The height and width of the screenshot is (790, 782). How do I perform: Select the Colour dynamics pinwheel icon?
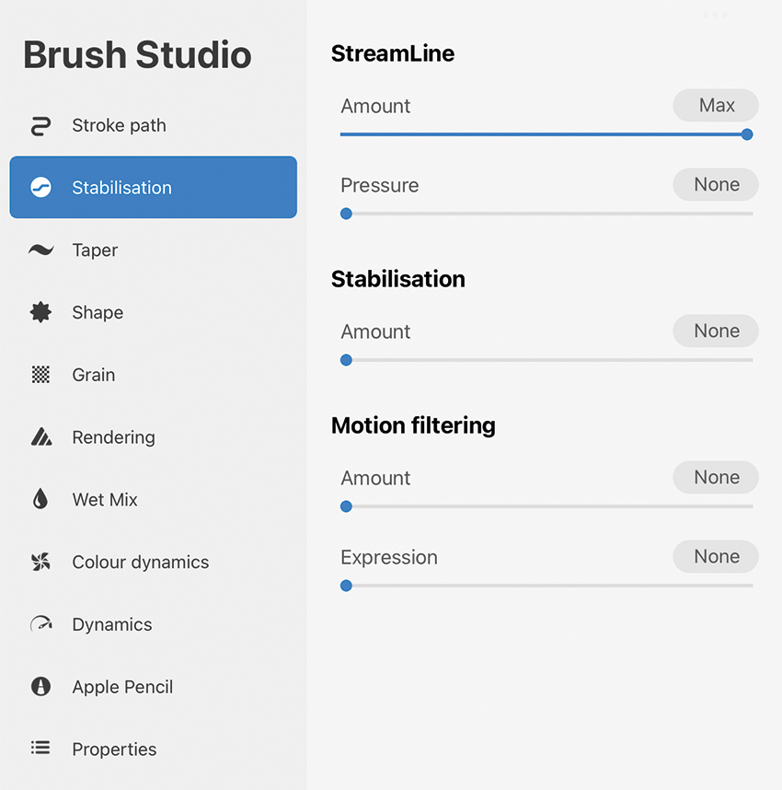point(40,562)
